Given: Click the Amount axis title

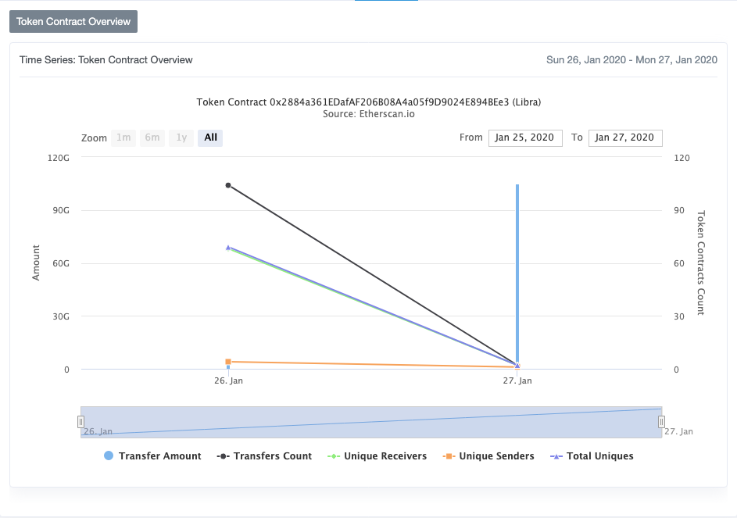Looking at the screenshot, I should pos(36,263).
